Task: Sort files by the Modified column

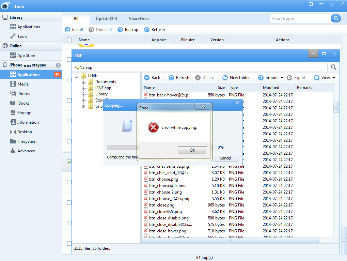Action: click(x=278, y=88)
